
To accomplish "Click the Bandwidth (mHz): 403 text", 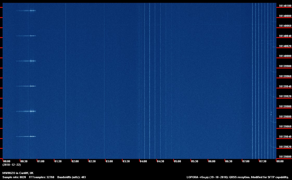I will tap(72, 177).
